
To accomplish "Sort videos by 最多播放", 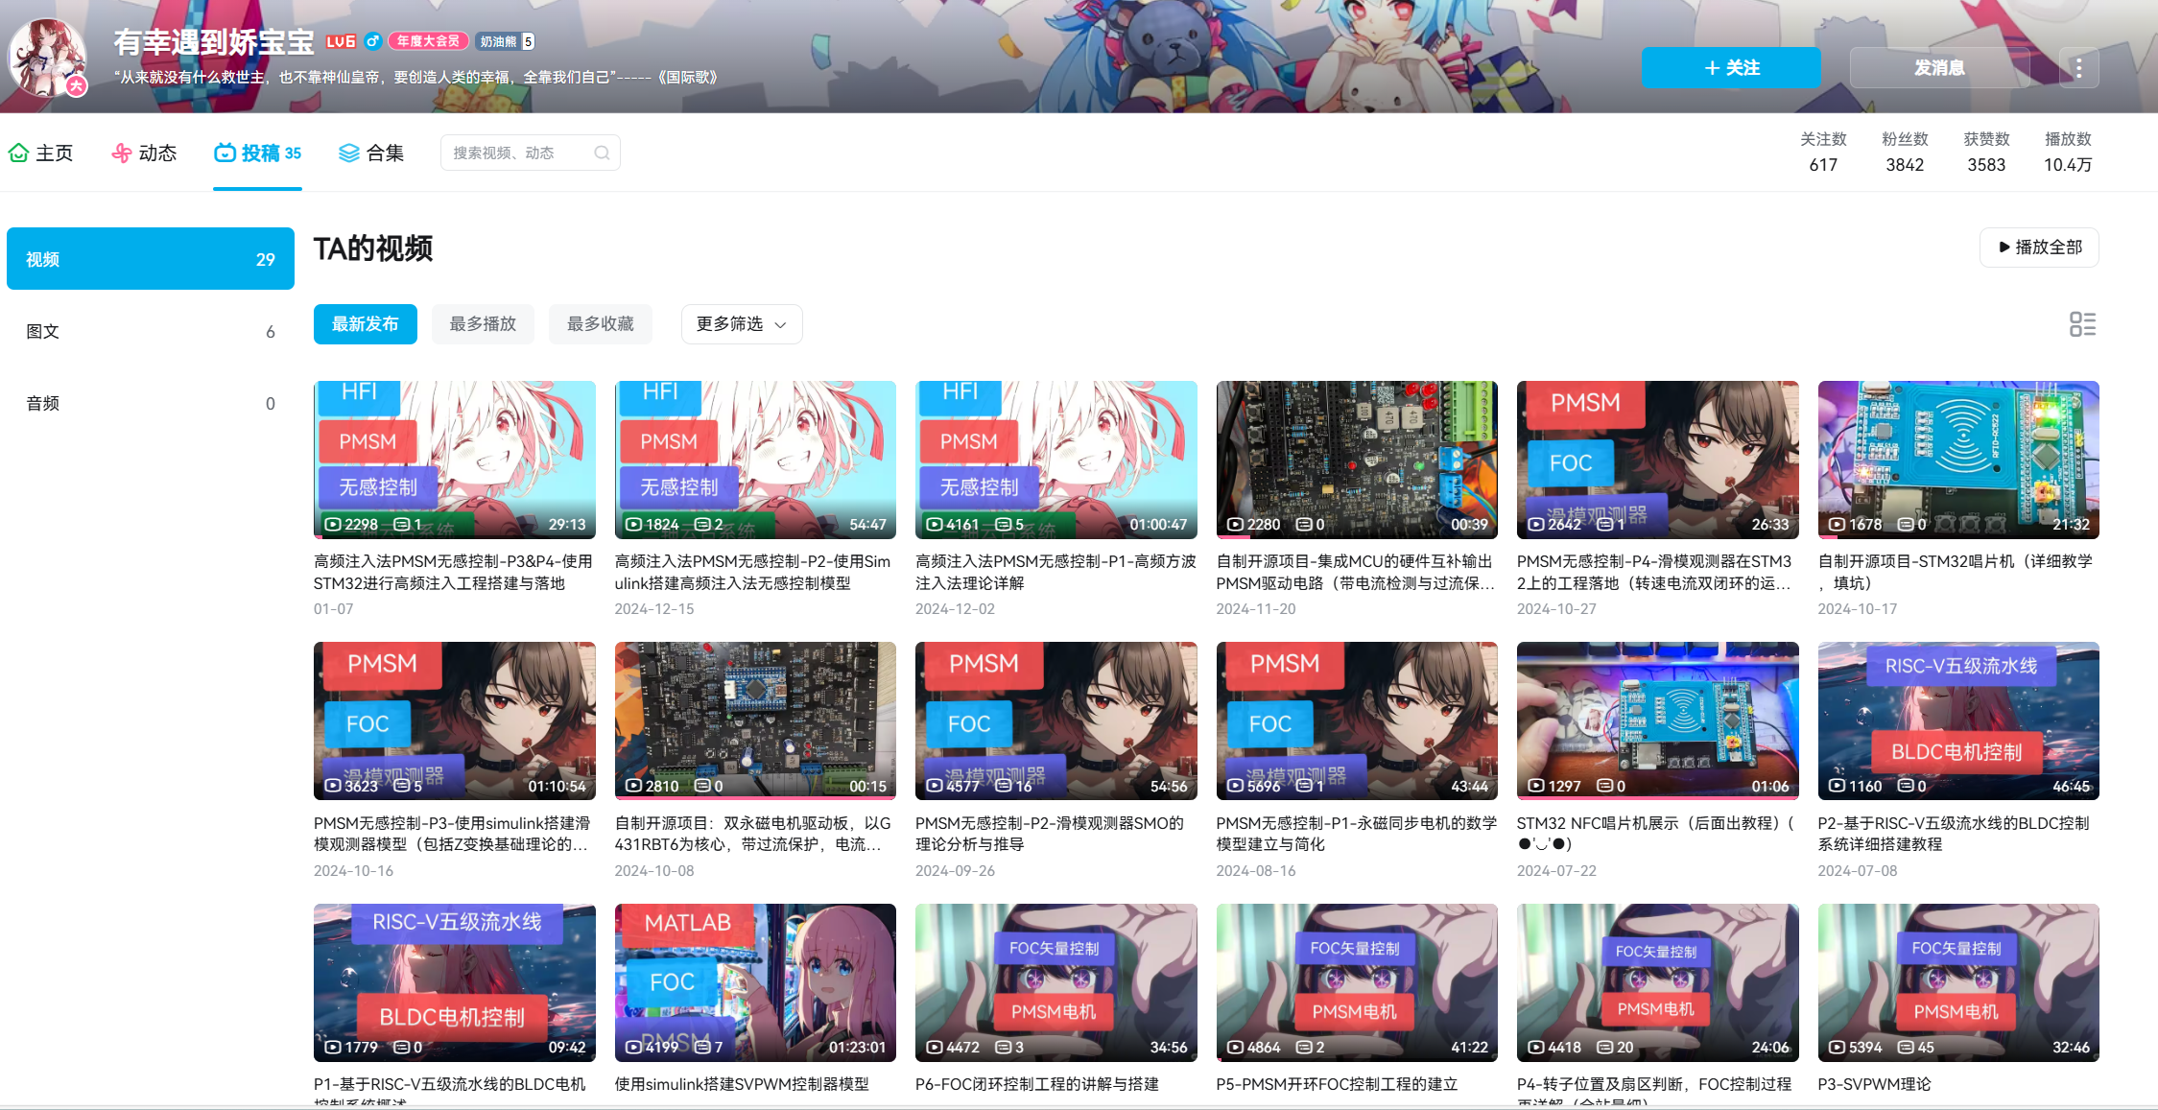I will coord(483,324).
